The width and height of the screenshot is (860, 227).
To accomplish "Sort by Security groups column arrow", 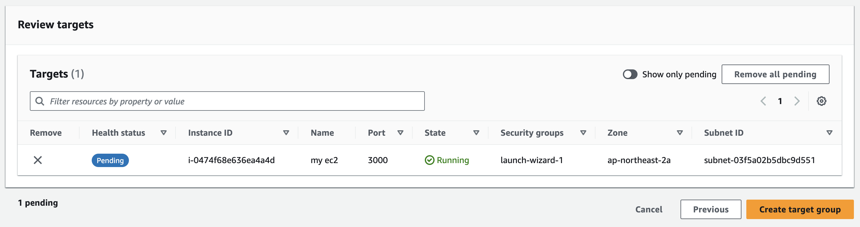I will pos(583,133).
